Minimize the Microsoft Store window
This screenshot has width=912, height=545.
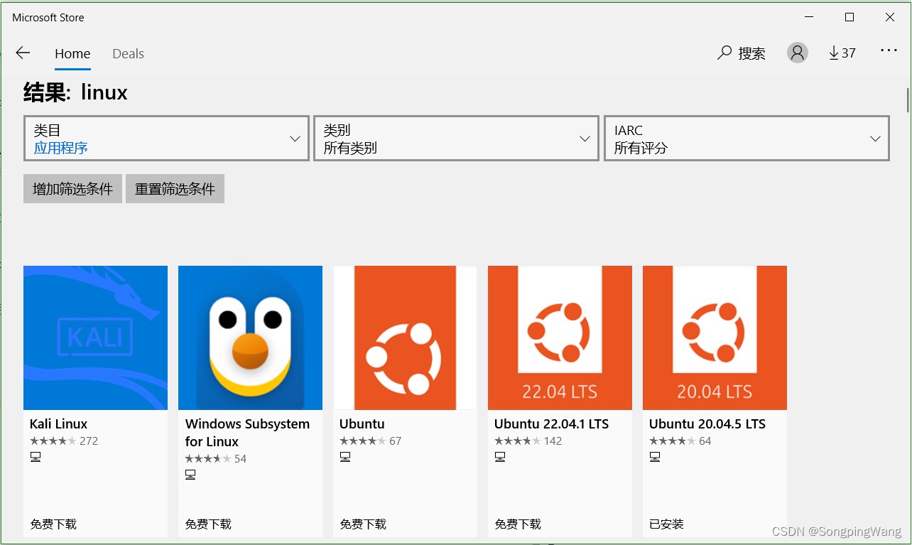coord(809,17)
